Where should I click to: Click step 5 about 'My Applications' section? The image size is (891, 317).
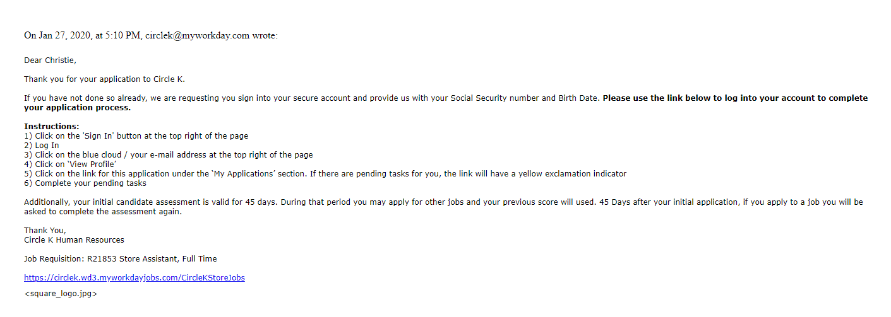pos(325,174)
